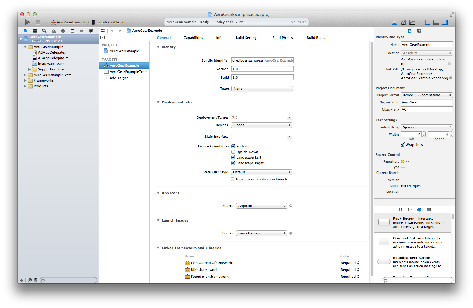The image size is (473, 308).
Task: Open the Object library cube icon
Action: pos(419,209)
